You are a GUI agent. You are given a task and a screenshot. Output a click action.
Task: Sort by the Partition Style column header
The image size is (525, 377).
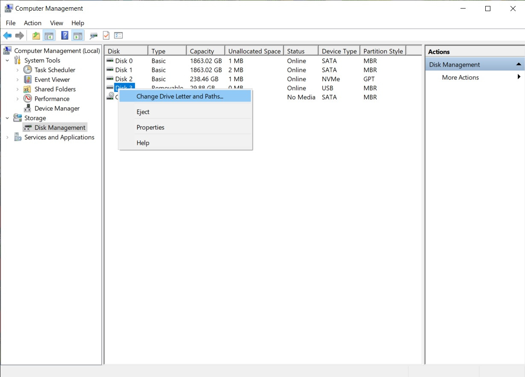click(383, 51)
